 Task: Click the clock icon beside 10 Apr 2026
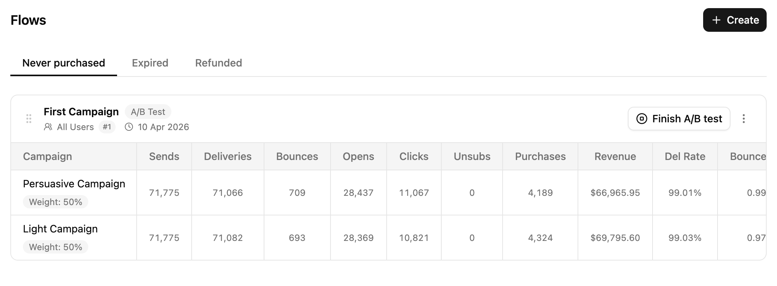[x=129, y=127]
